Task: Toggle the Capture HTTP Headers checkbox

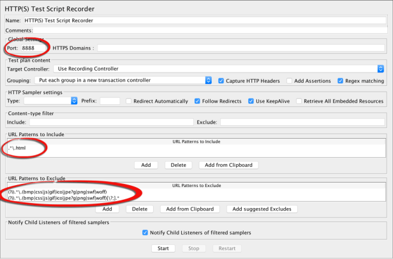Action: (221, 81)
